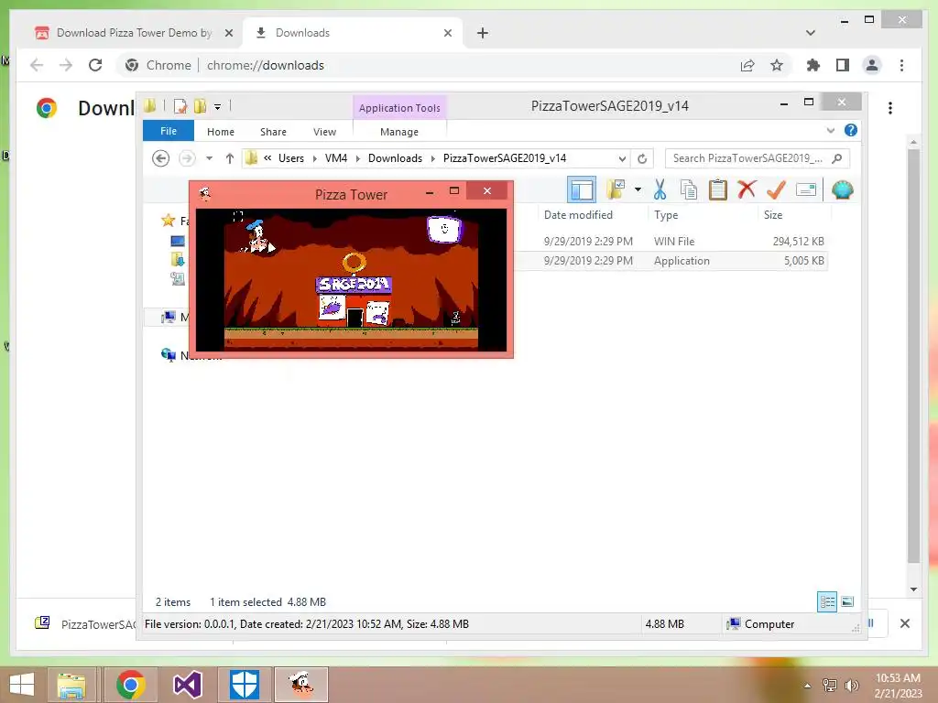The height and width of the screenshot is (703, 938).
Task: Click the volume speaker tray icon
Action: (x=851, y=686)
